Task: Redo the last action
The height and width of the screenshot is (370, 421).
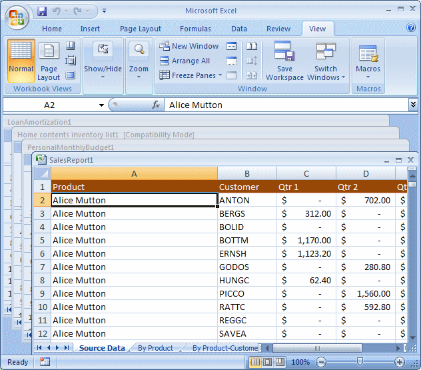Action: pyautogui.click(x=78, y=11)
